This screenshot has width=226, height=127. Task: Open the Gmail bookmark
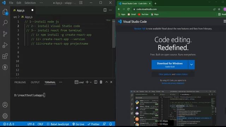point(132,14)
